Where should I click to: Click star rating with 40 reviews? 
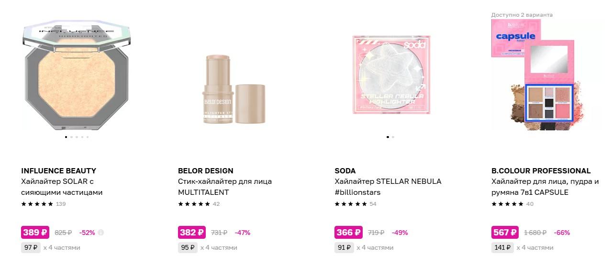point(508,204)
